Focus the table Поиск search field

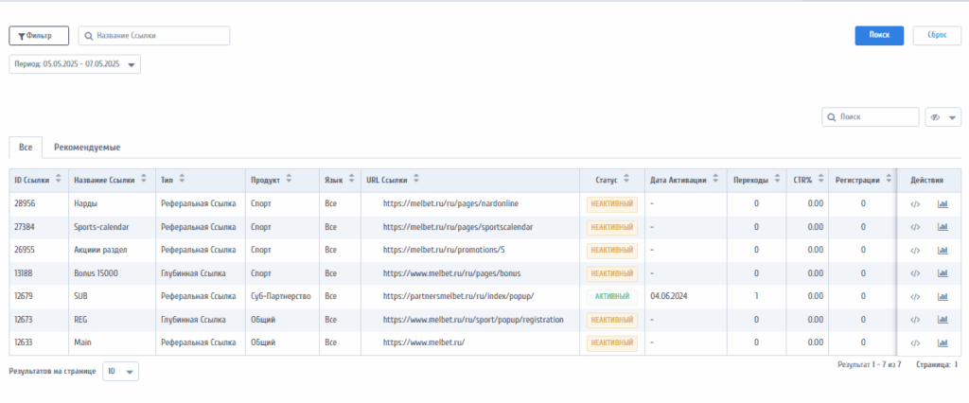871,116
